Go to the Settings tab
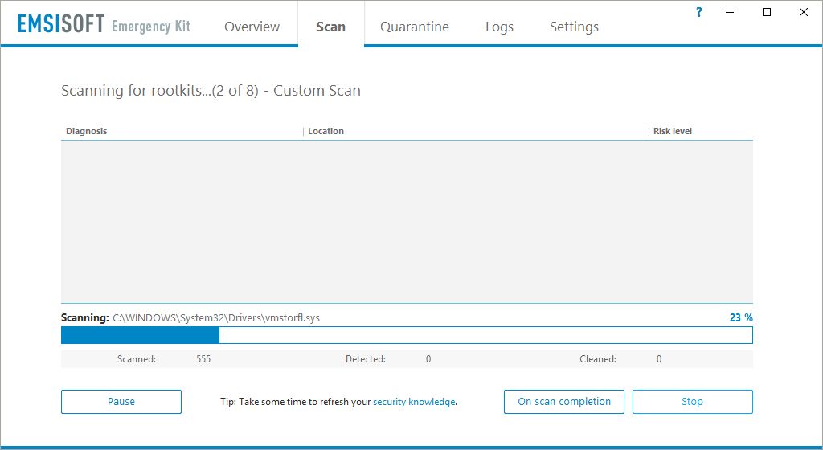 pos(574,27)
